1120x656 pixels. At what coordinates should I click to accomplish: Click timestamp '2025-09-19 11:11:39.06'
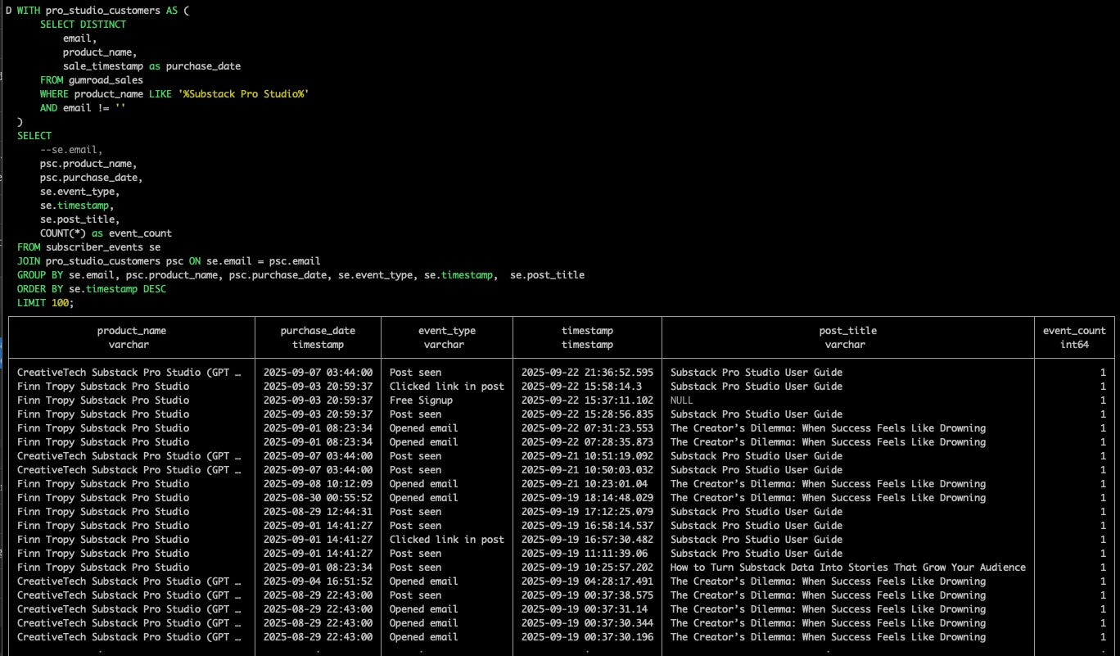point(584,554)
